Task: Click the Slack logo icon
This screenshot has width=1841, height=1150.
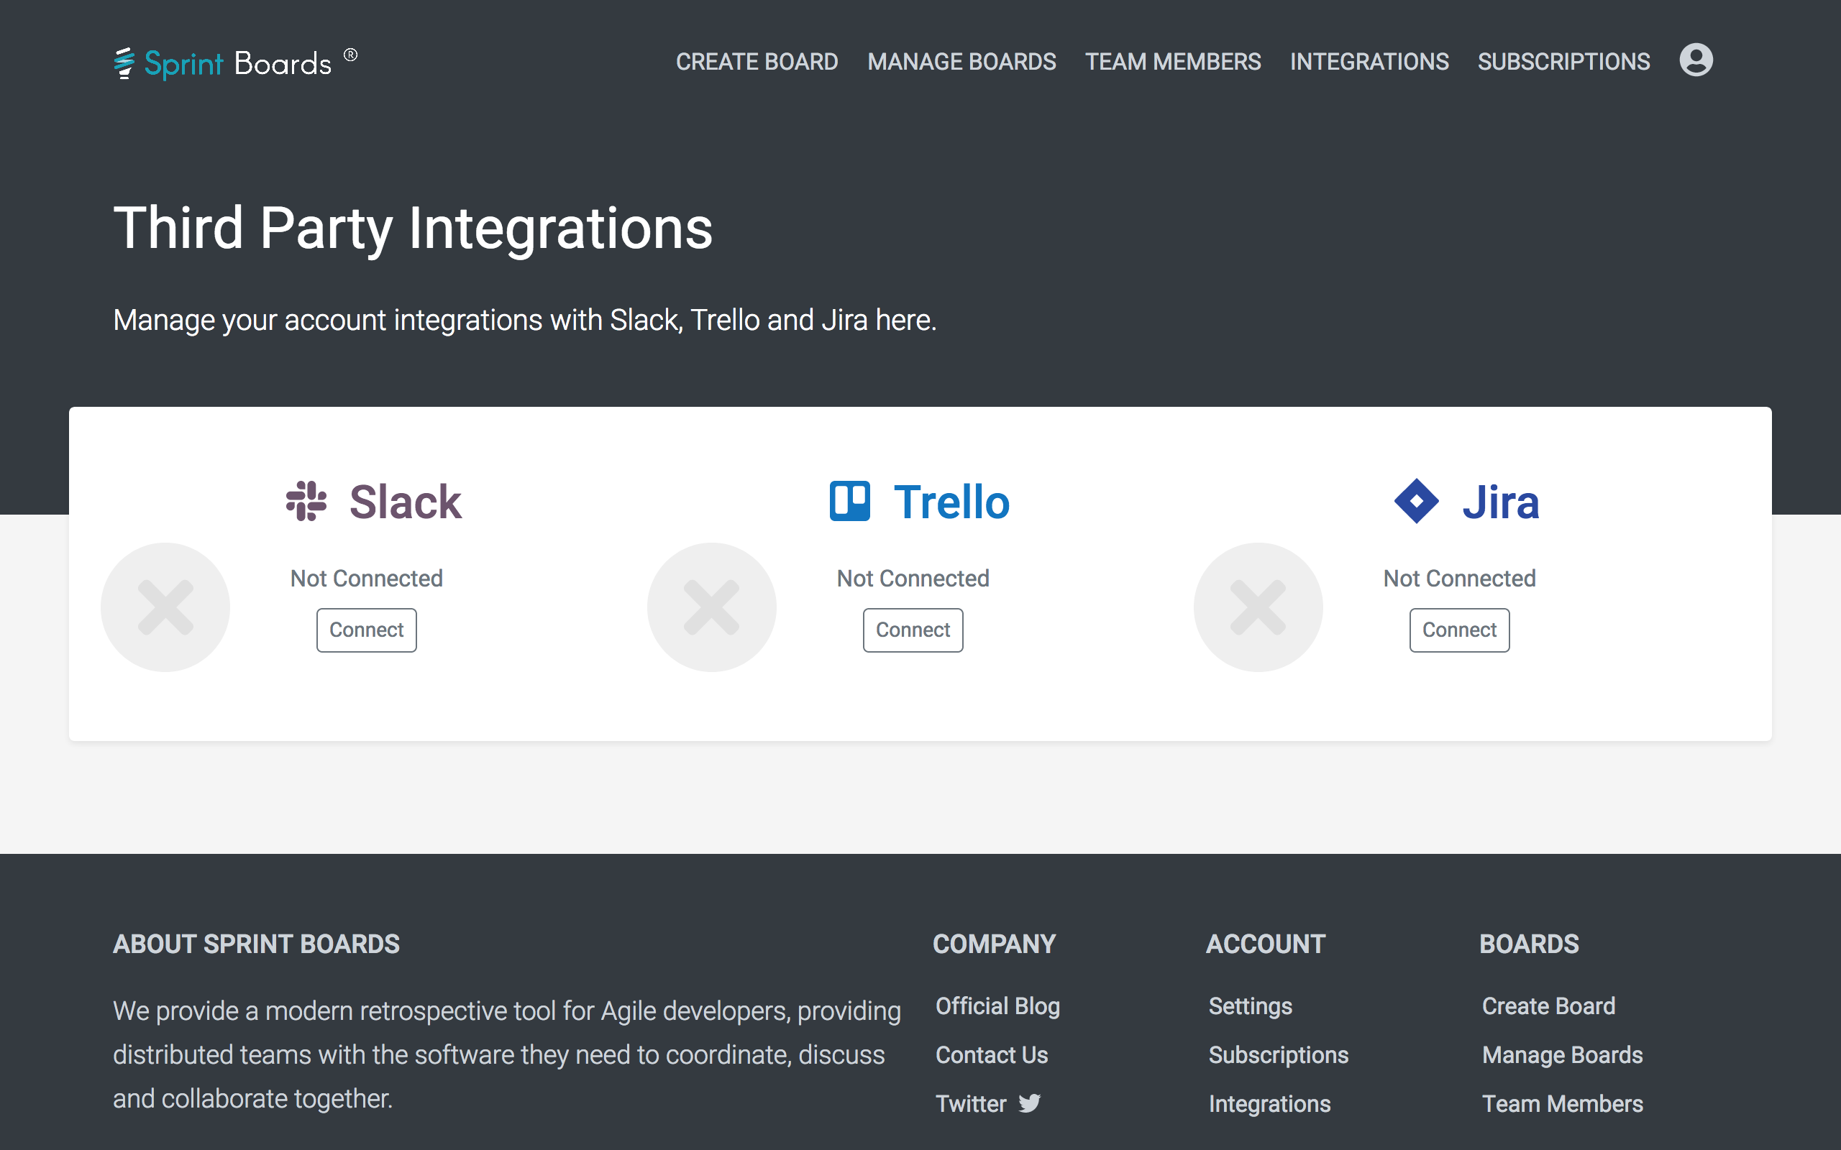Action: [306, 501]
